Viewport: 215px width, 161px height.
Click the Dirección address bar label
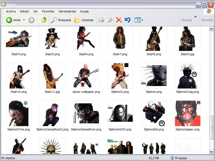[x=207, y=20]
